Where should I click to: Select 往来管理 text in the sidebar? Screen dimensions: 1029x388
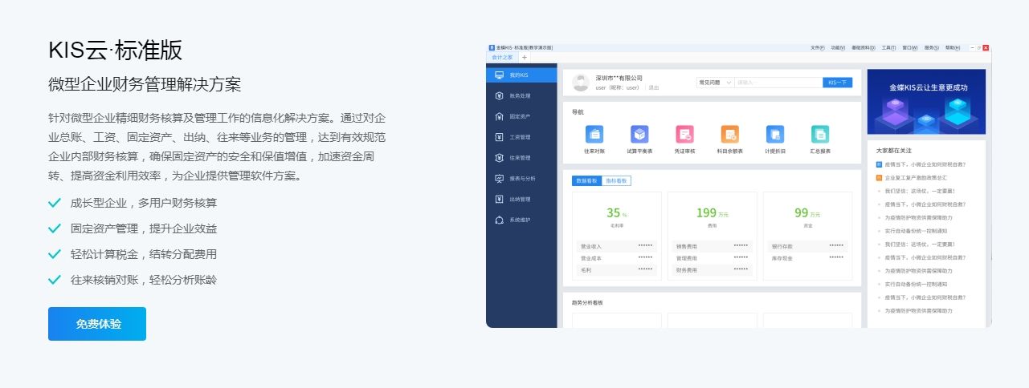tap(520, 158)
